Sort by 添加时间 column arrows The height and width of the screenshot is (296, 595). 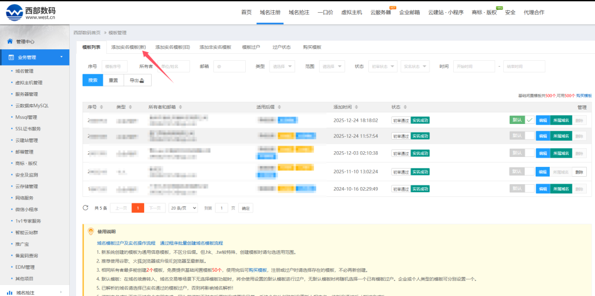click(357, 107)
